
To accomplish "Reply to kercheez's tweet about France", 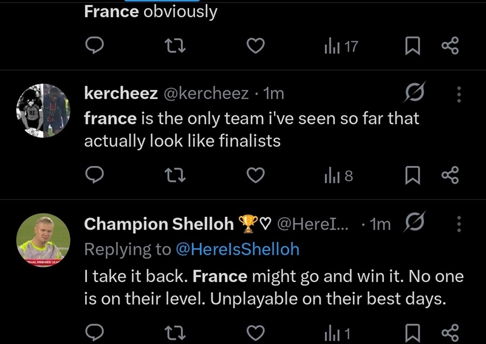I will [x=94, y=175].
